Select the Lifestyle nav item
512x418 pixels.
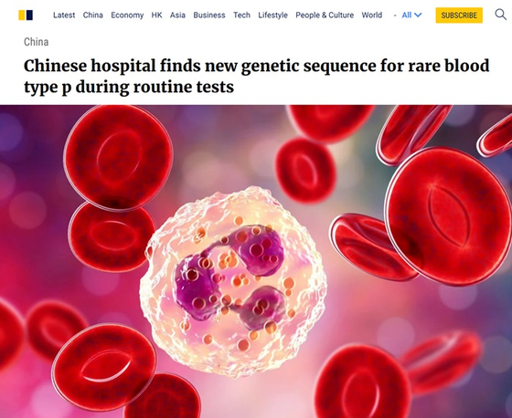[x=272, y=15]
